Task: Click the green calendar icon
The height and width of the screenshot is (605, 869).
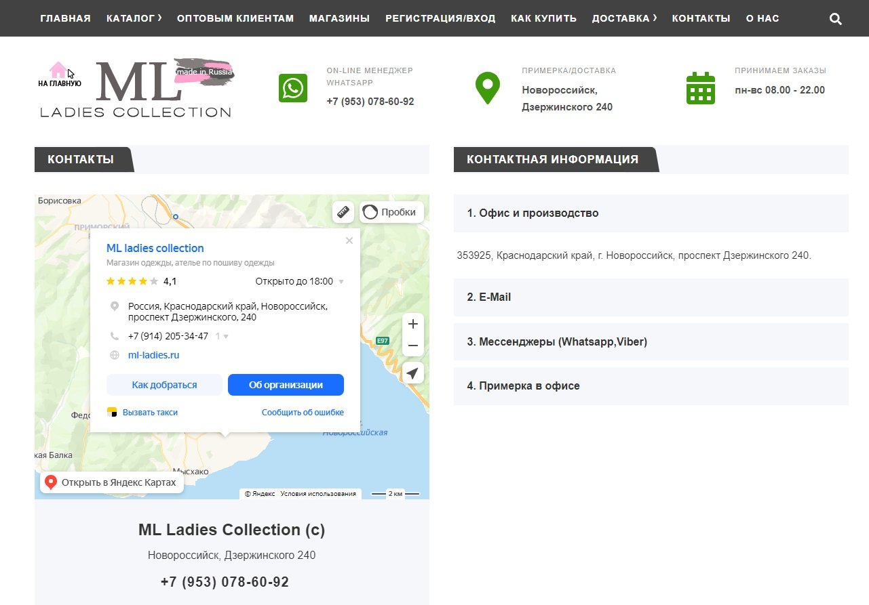Action: (701, 88)
